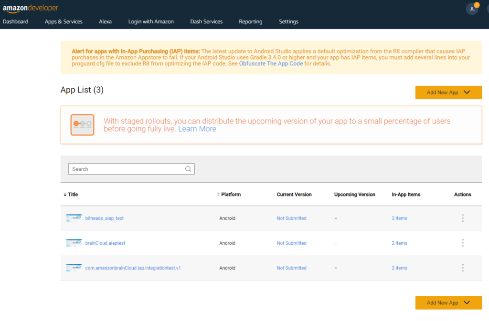This screenshot has height=321, width=489.
Task: Click the staged rollouts banner icon
Action: [82, 125]
